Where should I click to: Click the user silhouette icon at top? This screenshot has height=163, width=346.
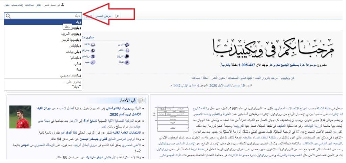[x=63, y=4]
